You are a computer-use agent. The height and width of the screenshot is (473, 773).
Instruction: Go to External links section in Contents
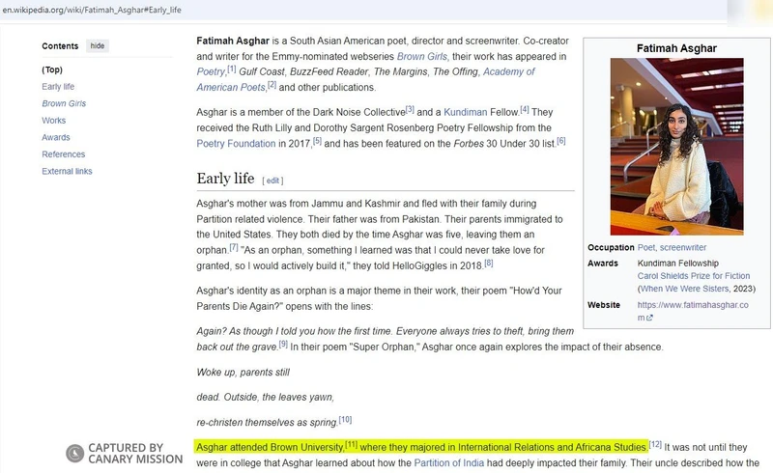coord(67,171)
